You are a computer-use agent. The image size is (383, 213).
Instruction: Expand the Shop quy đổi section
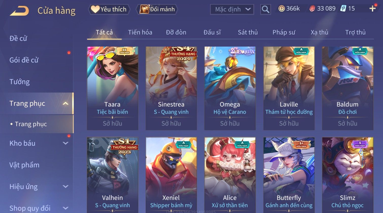(65, 208)
